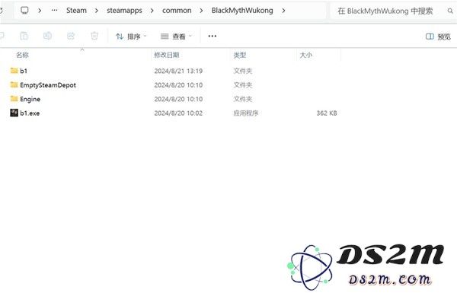Expand chevron after BlackMythWukong breadcrumb

coord(283,11)
